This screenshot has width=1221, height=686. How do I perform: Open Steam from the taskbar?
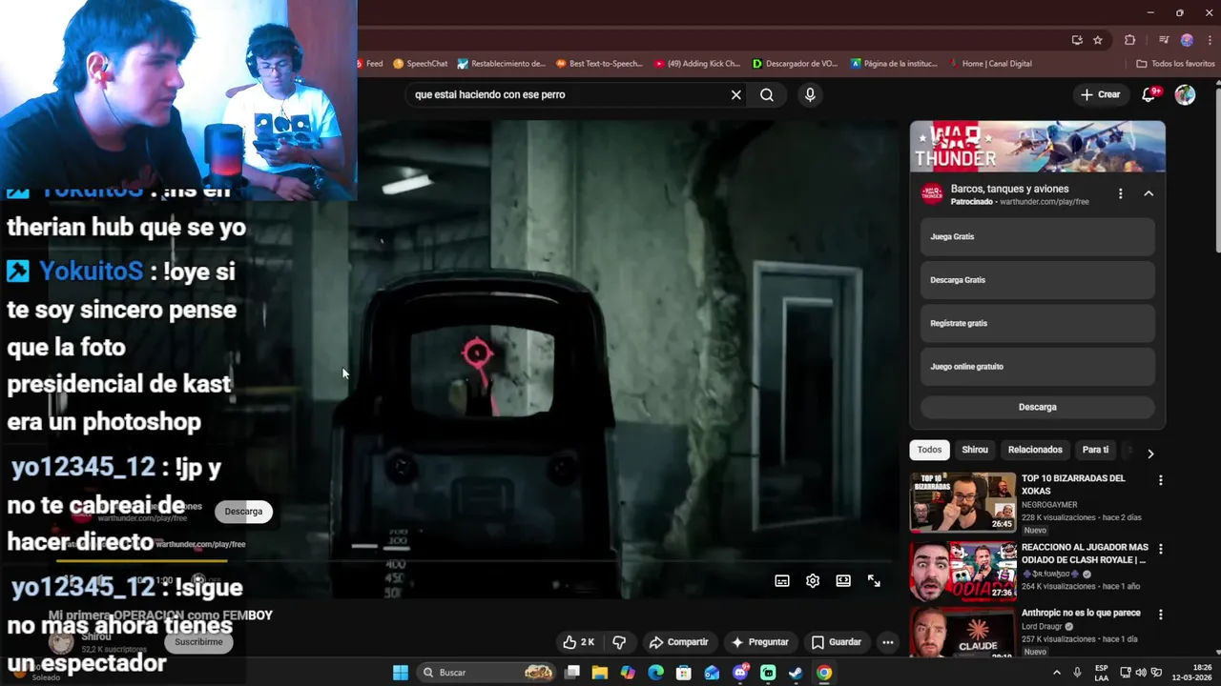pos(796,673)
